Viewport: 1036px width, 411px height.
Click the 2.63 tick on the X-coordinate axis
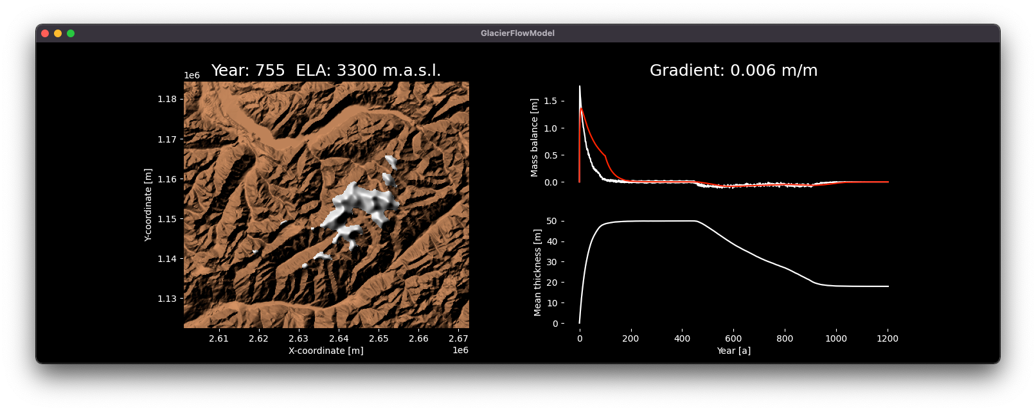[298, 338]
